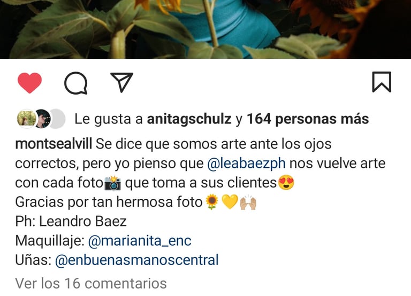Expand Ver los 16 comentarios
Viewport: 411px width, 296px height.
point(91,283)
